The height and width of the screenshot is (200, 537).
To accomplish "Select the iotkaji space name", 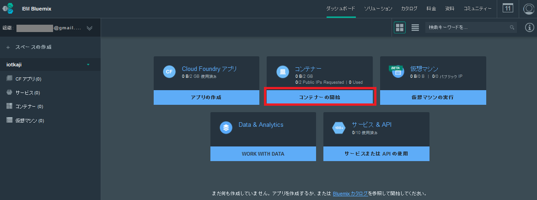I will (14, 65).
